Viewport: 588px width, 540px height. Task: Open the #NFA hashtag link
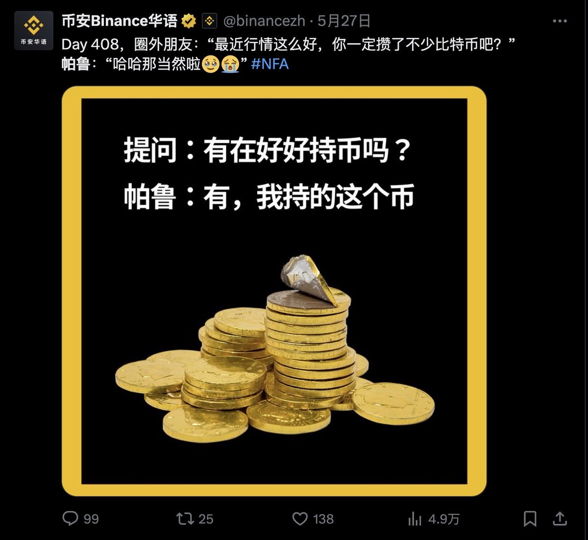tap(270, 64)
